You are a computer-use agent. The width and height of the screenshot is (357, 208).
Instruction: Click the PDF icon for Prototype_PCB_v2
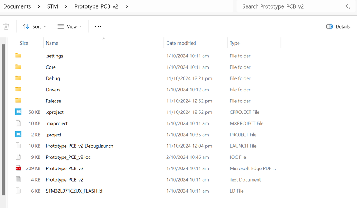point(18,168)
